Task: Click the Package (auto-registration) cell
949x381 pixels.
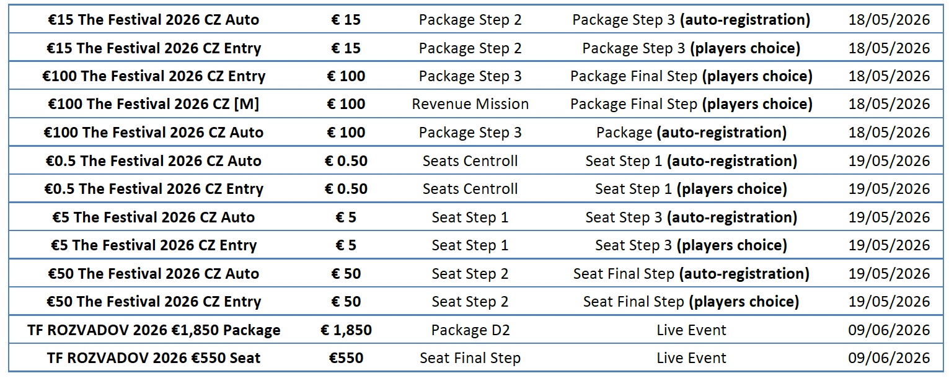Action: tap(691, 133)
